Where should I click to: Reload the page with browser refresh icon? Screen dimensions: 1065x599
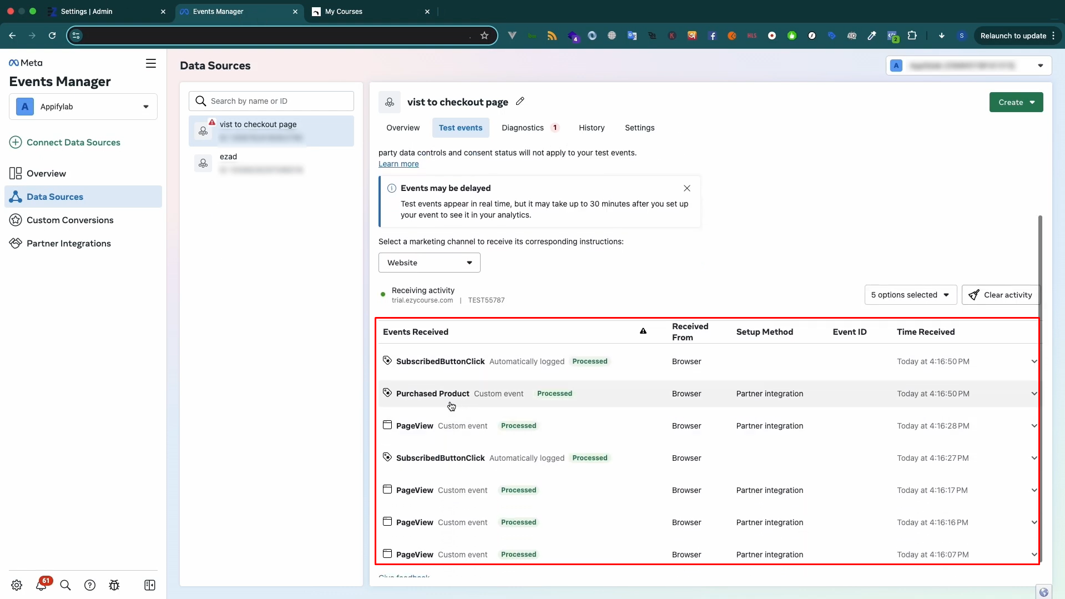(52, 36)
